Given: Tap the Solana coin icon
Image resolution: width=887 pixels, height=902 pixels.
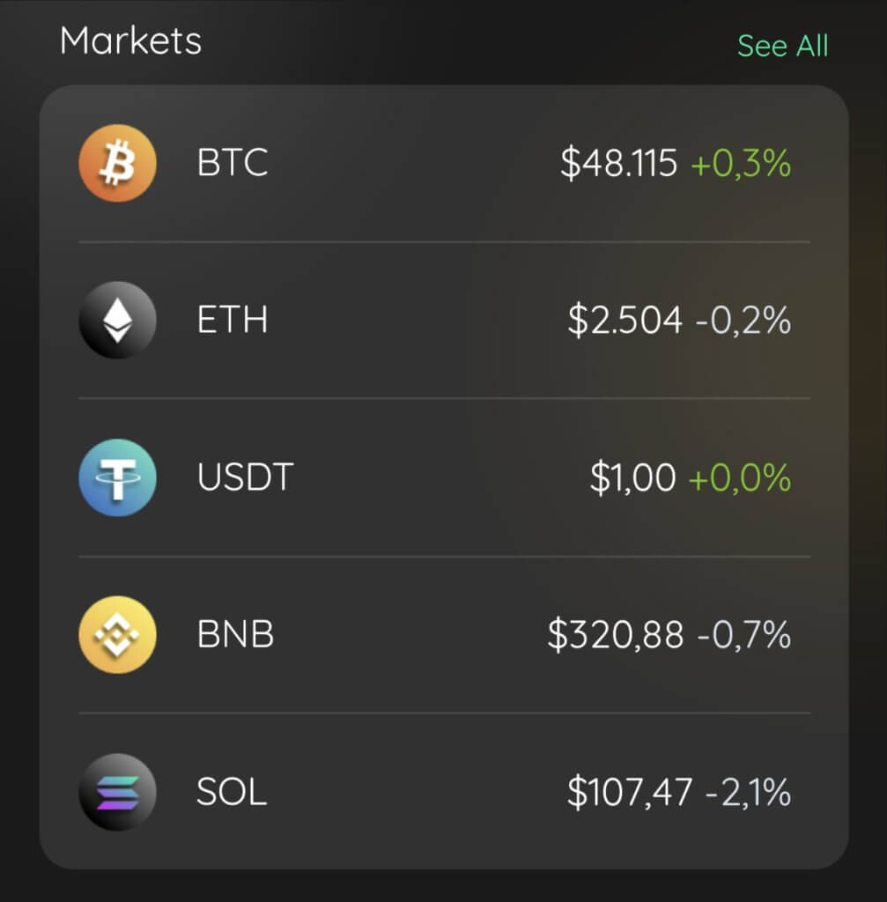Looking at the screenshot, I should click(x=117, y=792).
